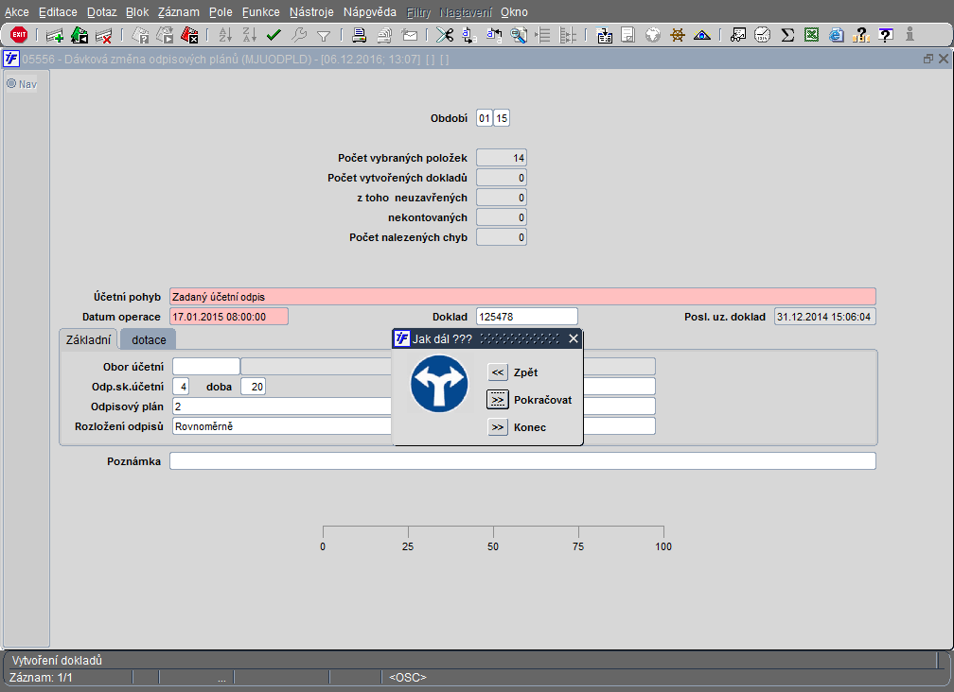Close the 'Jak dál ???' dialog

(574, 339)
